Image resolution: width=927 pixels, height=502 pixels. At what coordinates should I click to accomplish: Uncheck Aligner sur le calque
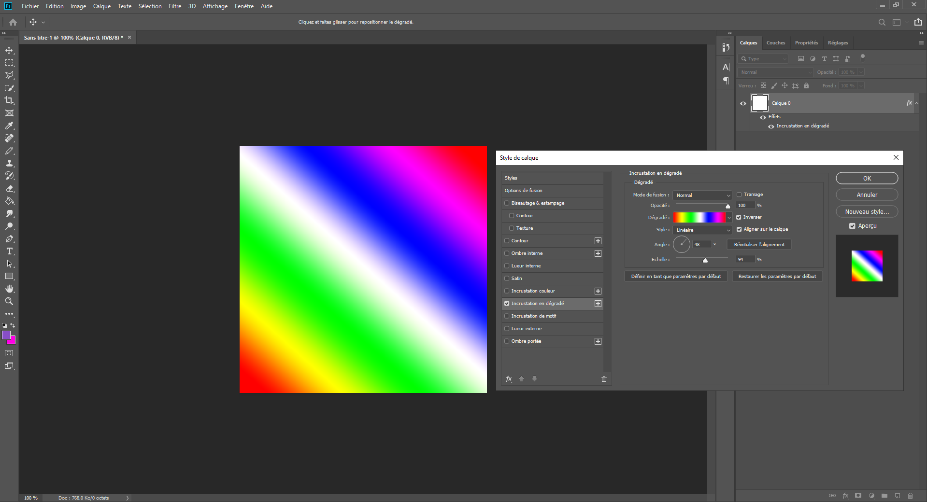coord(739,229)
